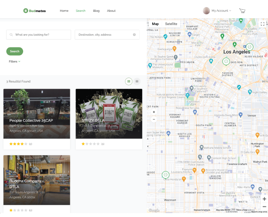
Task: Click the large zoom plus at map corner
Action: click(264, 199)
